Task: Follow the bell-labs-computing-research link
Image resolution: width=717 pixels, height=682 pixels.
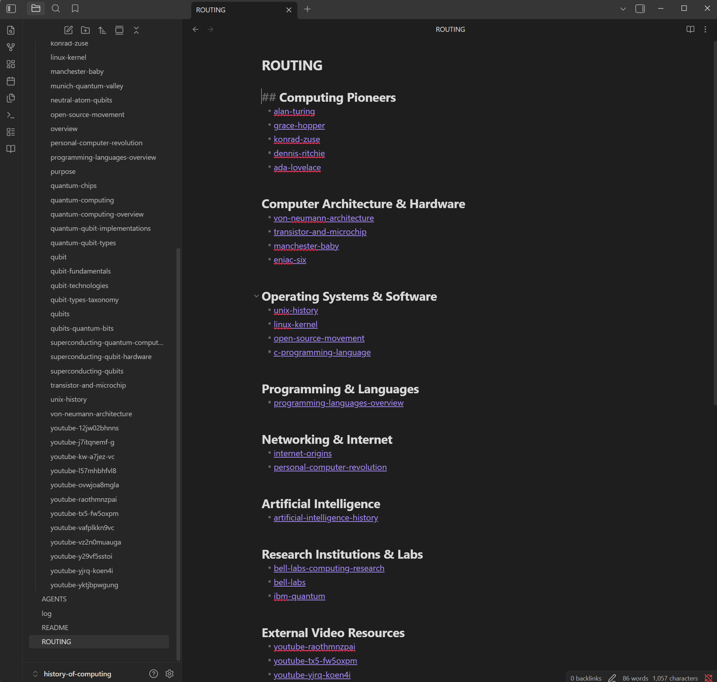Action: [x=329, y=568]
